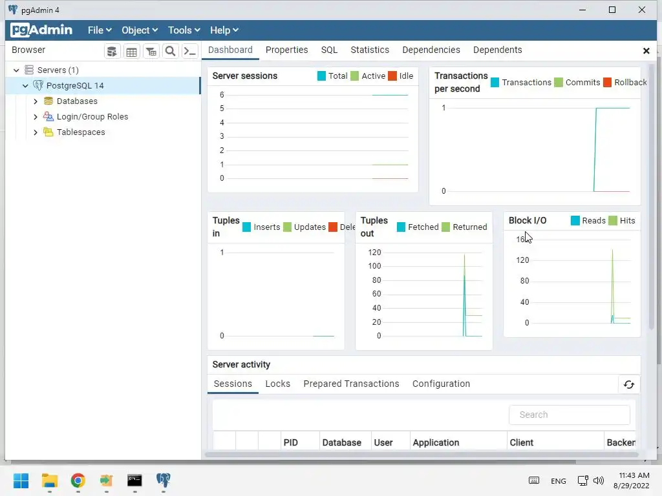Click the Total sessions legend swatch

point(321,76)
